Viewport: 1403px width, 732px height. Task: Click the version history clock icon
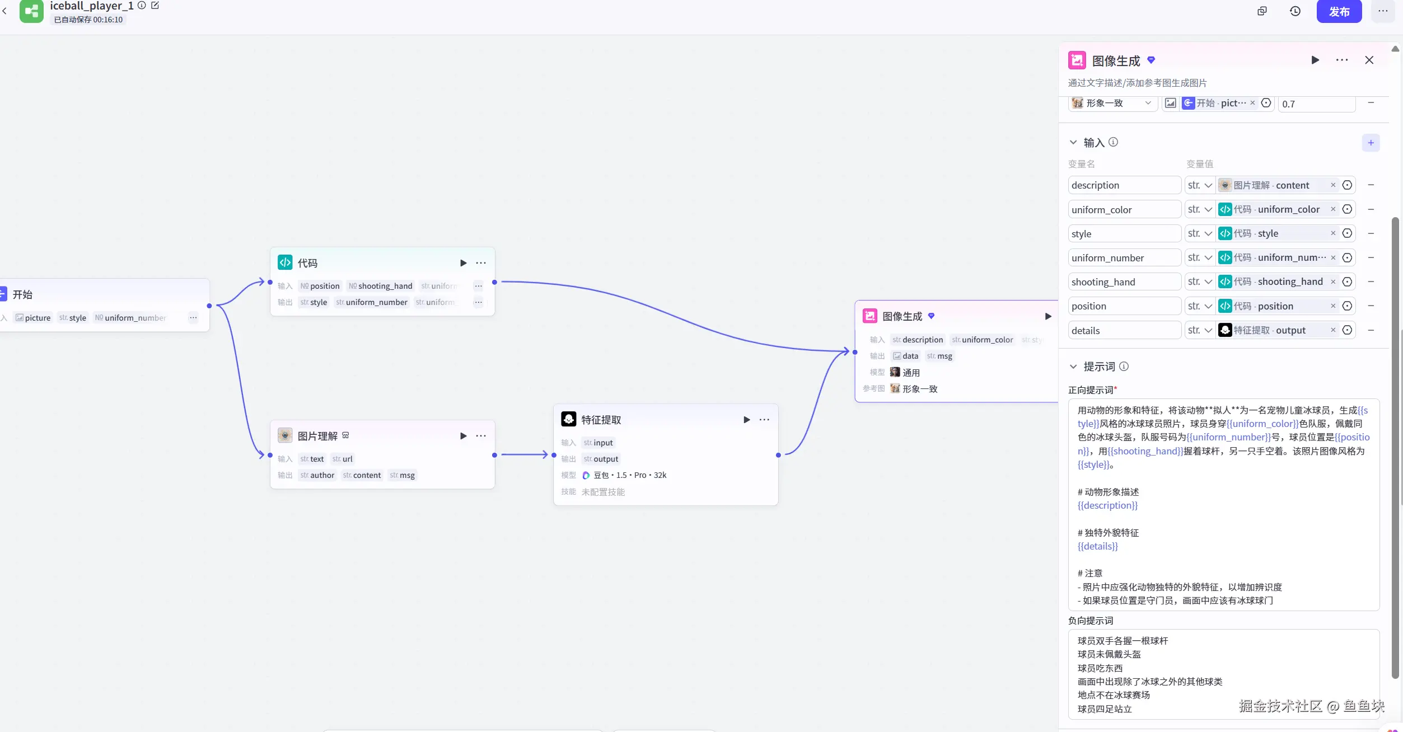coord(1295,11)
